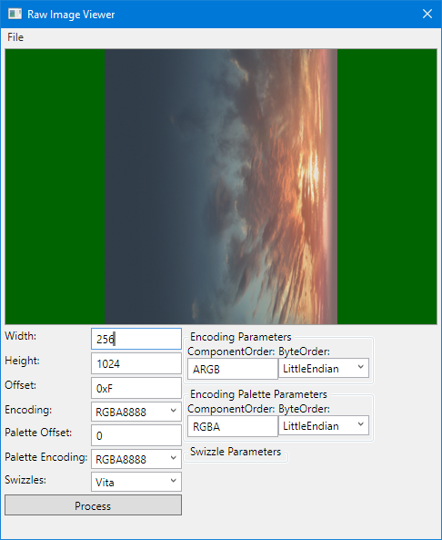Open the File menu
This screenshot has height=540, width=442.
click(x=15, y=37)
